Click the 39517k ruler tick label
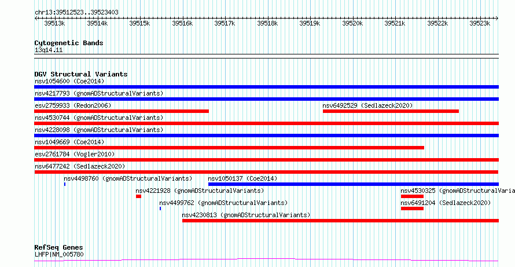 (225, 23)
